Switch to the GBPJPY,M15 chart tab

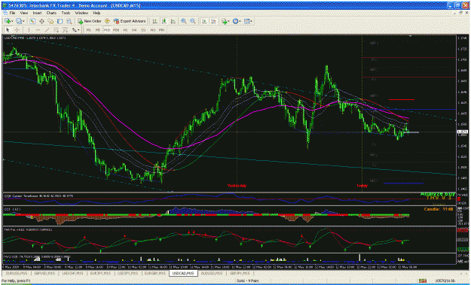tap(240, 273)
